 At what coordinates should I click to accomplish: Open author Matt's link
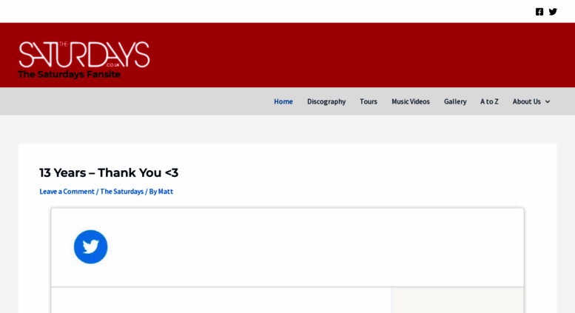pyautogui.click(x=165, y=192)
